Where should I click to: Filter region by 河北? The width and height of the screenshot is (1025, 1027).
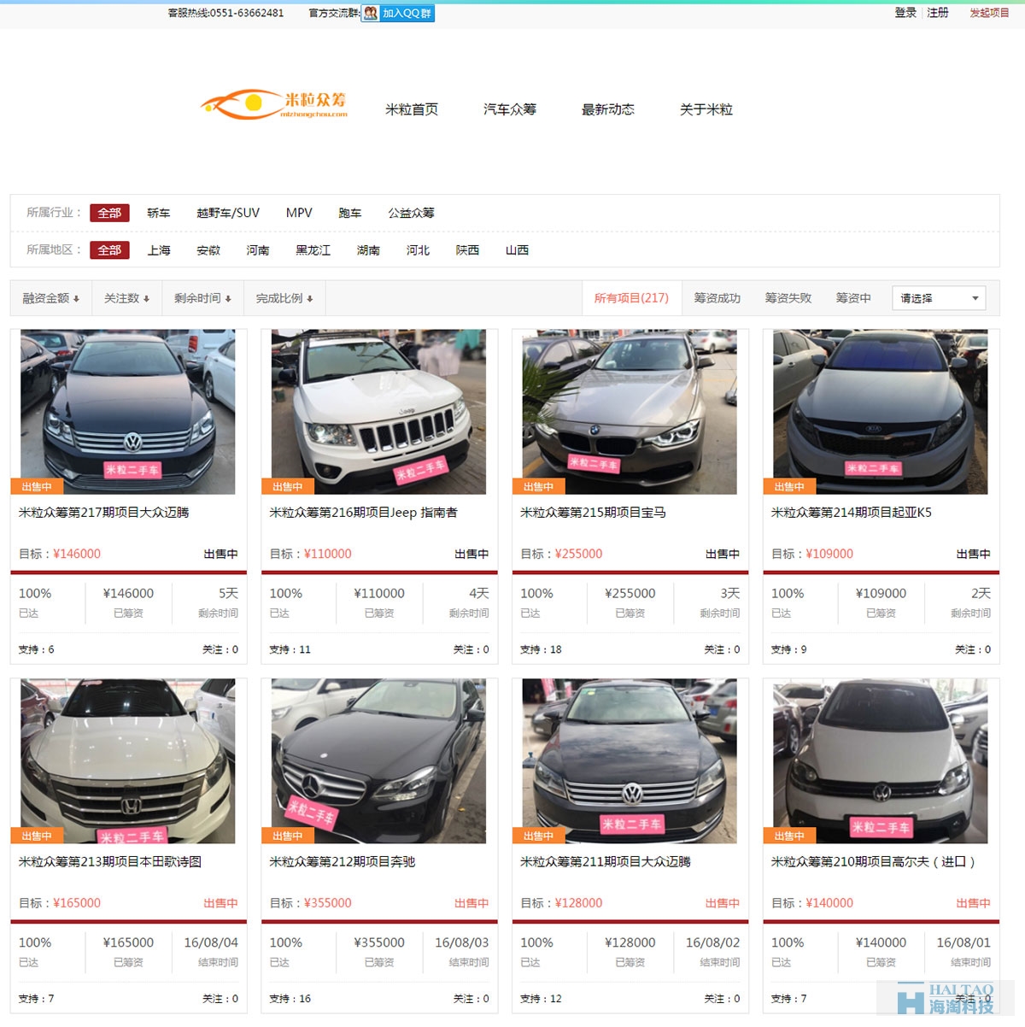(419, 250)
